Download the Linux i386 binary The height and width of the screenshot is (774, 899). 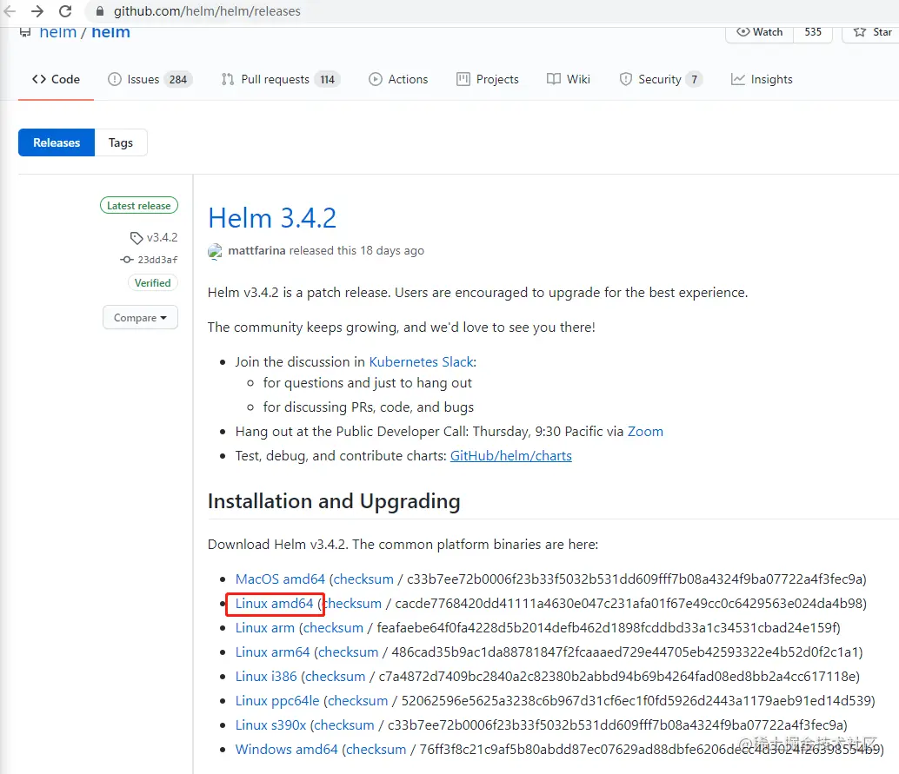(266, 677)
